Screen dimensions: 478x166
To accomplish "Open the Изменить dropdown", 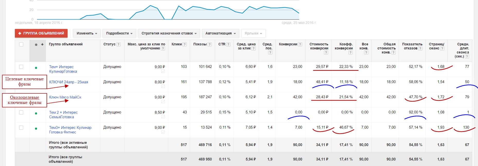I will pyautogui.click(x=87, y=33).
